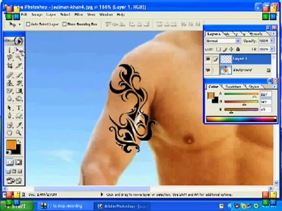Select the Dodge tool
Image resolution: width=282 pixels, height=211 pixels.
(19, 98)
